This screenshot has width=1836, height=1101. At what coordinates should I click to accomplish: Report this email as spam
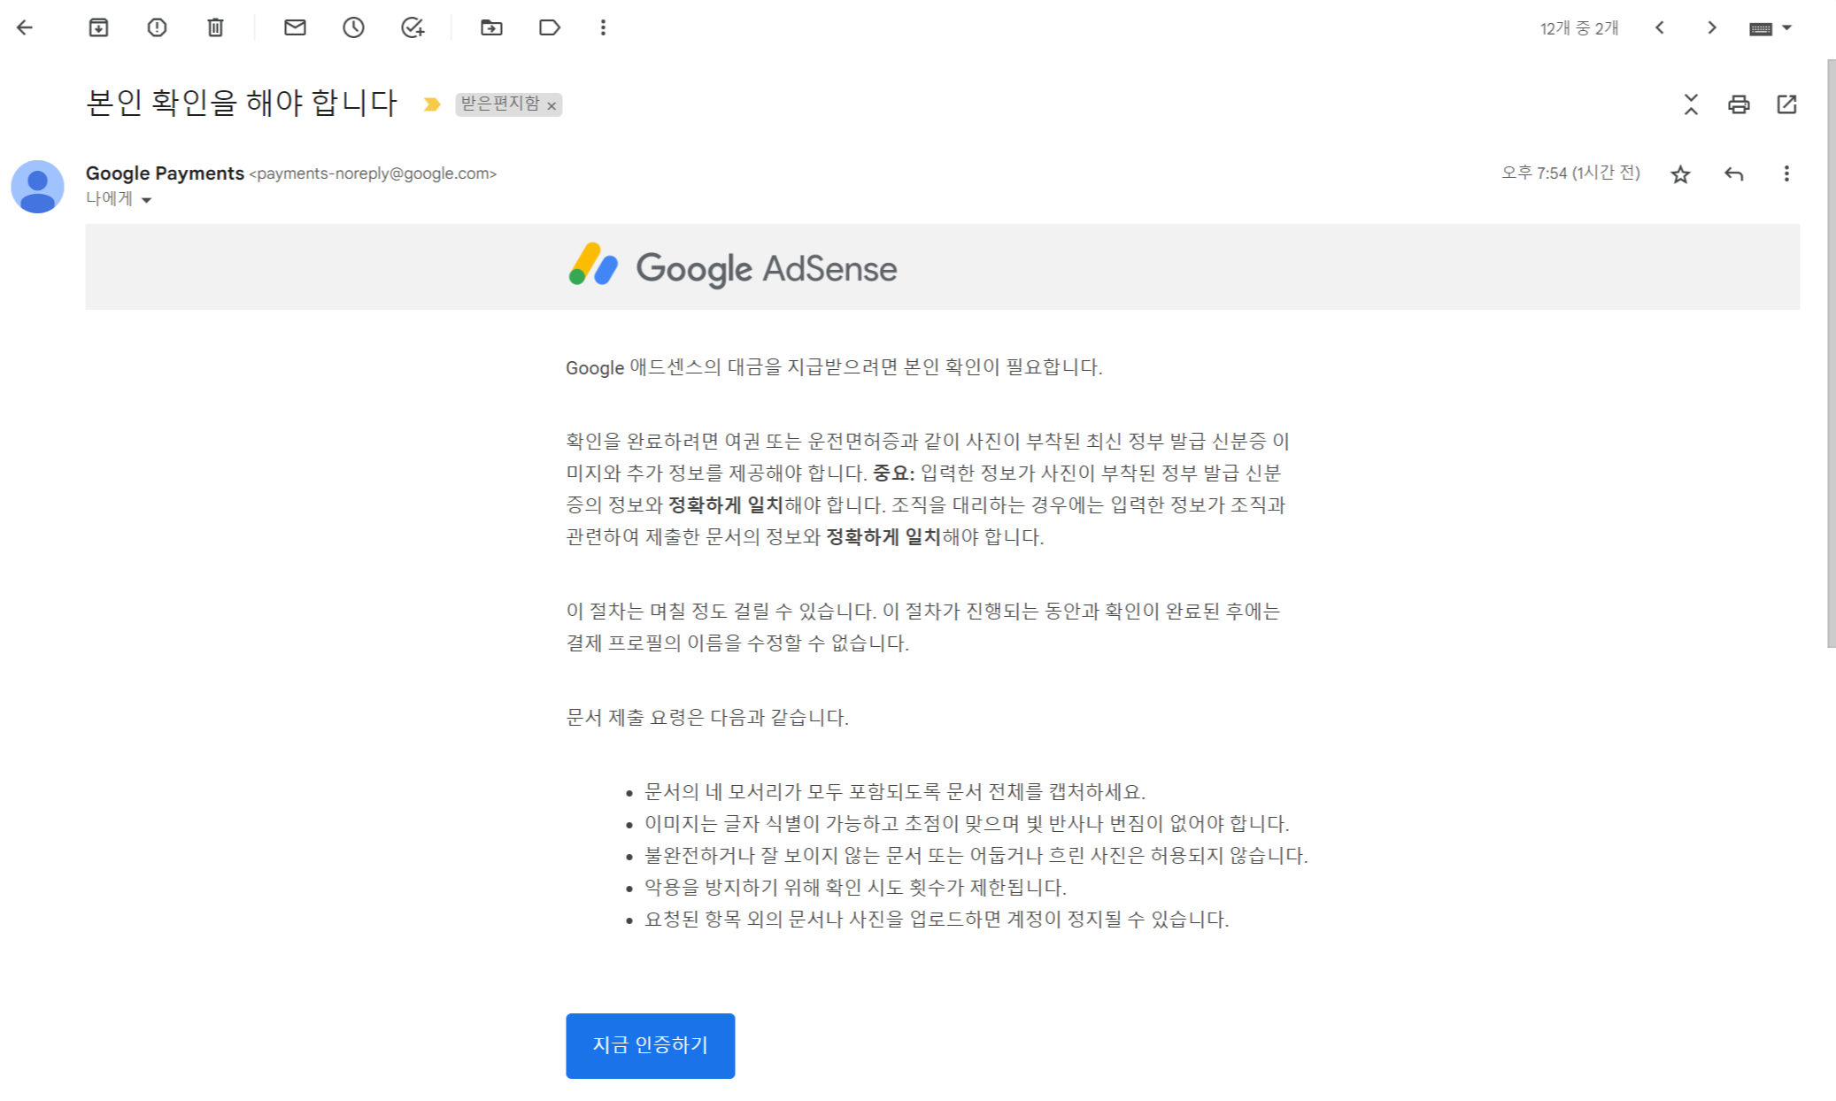[157, 27]
